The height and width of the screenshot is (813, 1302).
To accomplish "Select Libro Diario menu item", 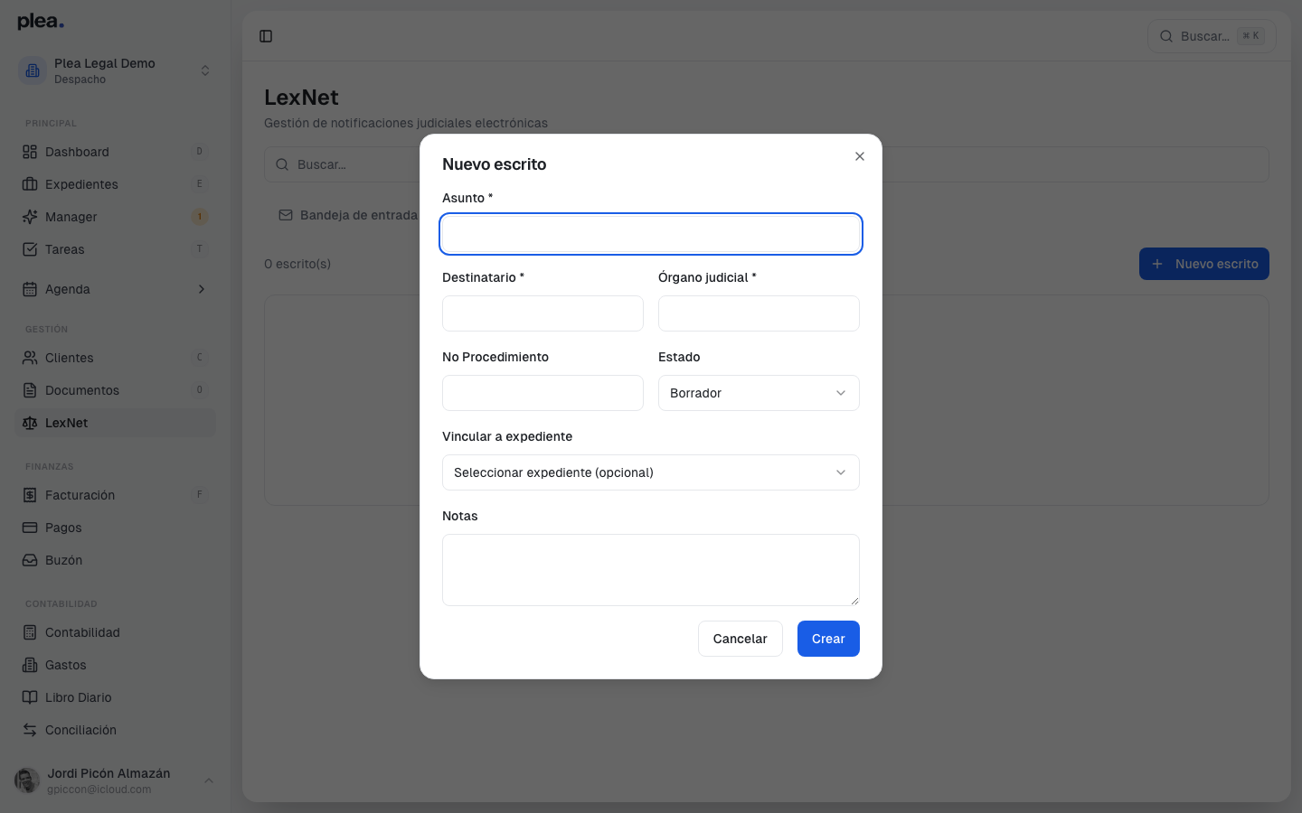I will point(115,697).
